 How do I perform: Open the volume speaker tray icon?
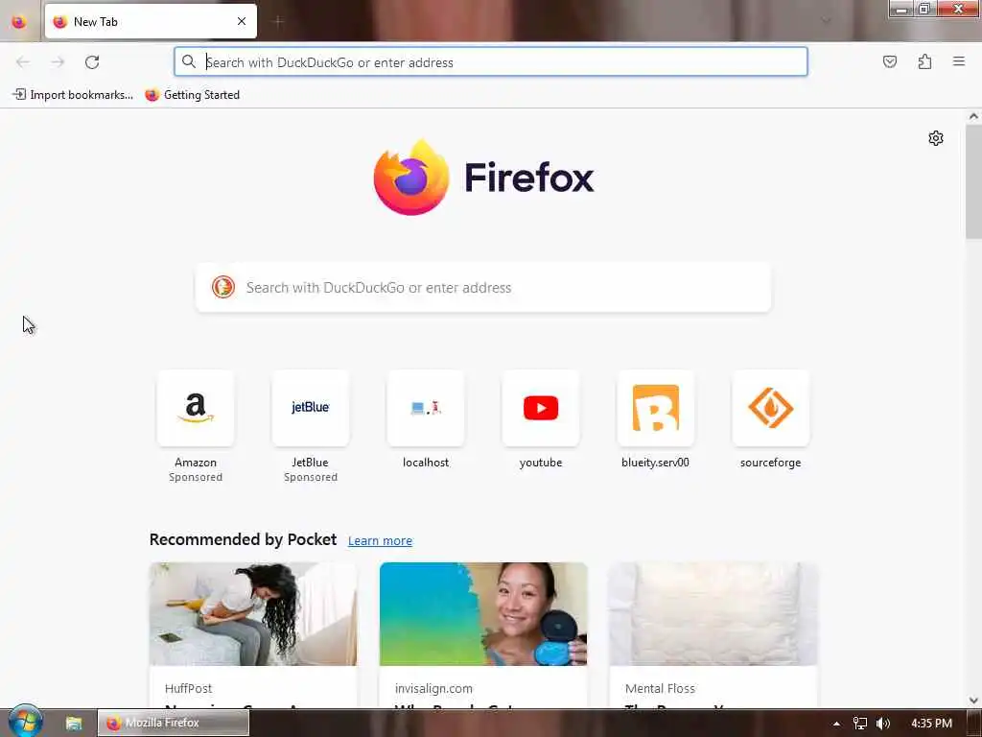[x=883, y=724]
